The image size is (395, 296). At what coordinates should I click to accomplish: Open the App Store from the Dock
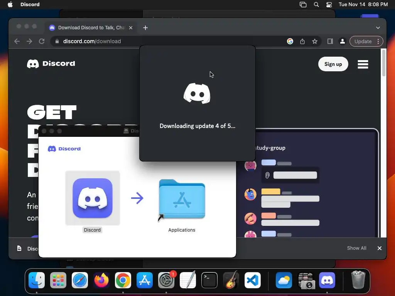145,280
